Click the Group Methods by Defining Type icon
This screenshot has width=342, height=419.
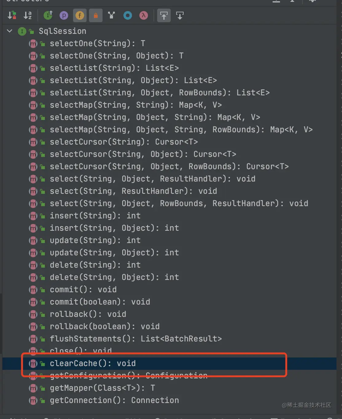tap(111, 15)
